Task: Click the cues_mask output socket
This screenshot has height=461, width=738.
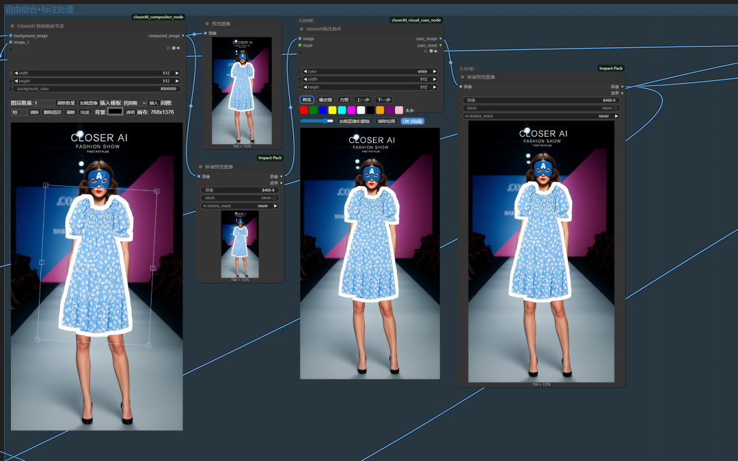Action: (440, 45)
